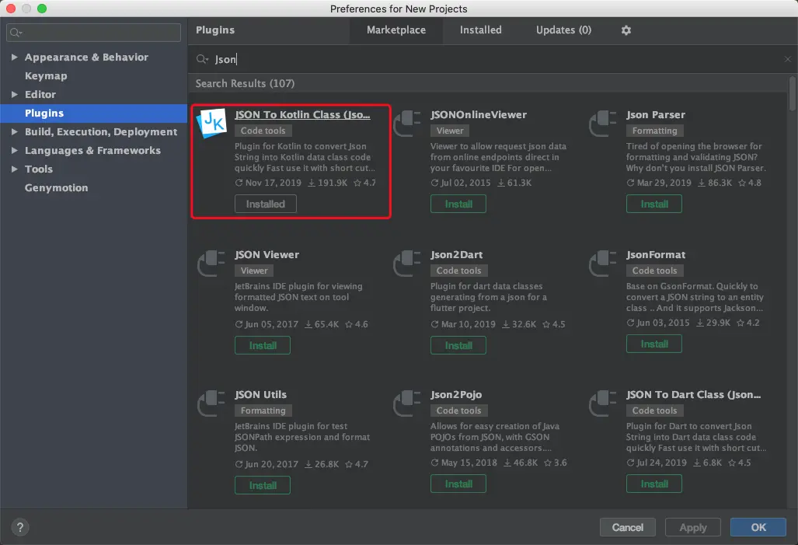Click the JSON To Dart Class plugin icon
Image resolution: width=798 pixels, height=545 pixels.
click(602, 404)
